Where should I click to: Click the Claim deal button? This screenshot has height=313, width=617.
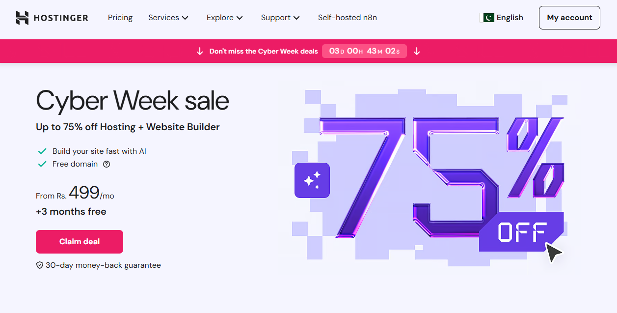[79, 241]
